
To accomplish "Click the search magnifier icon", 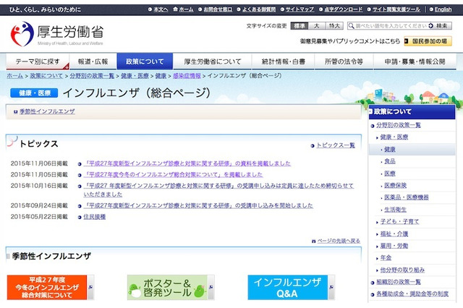I will pyautogui.click(x=351, y=26).
